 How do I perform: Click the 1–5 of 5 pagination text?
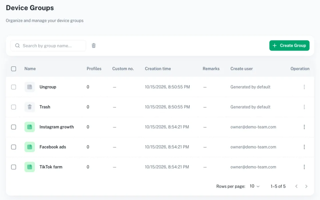pyautogui.click(x=278, y=186)
